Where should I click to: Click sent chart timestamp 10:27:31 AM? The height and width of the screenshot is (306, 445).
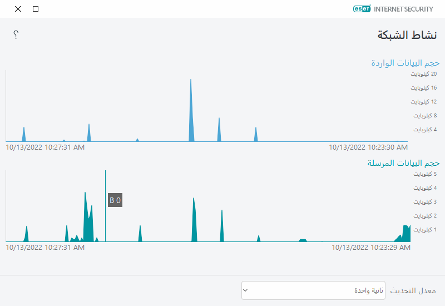click(x=45, y=248)
